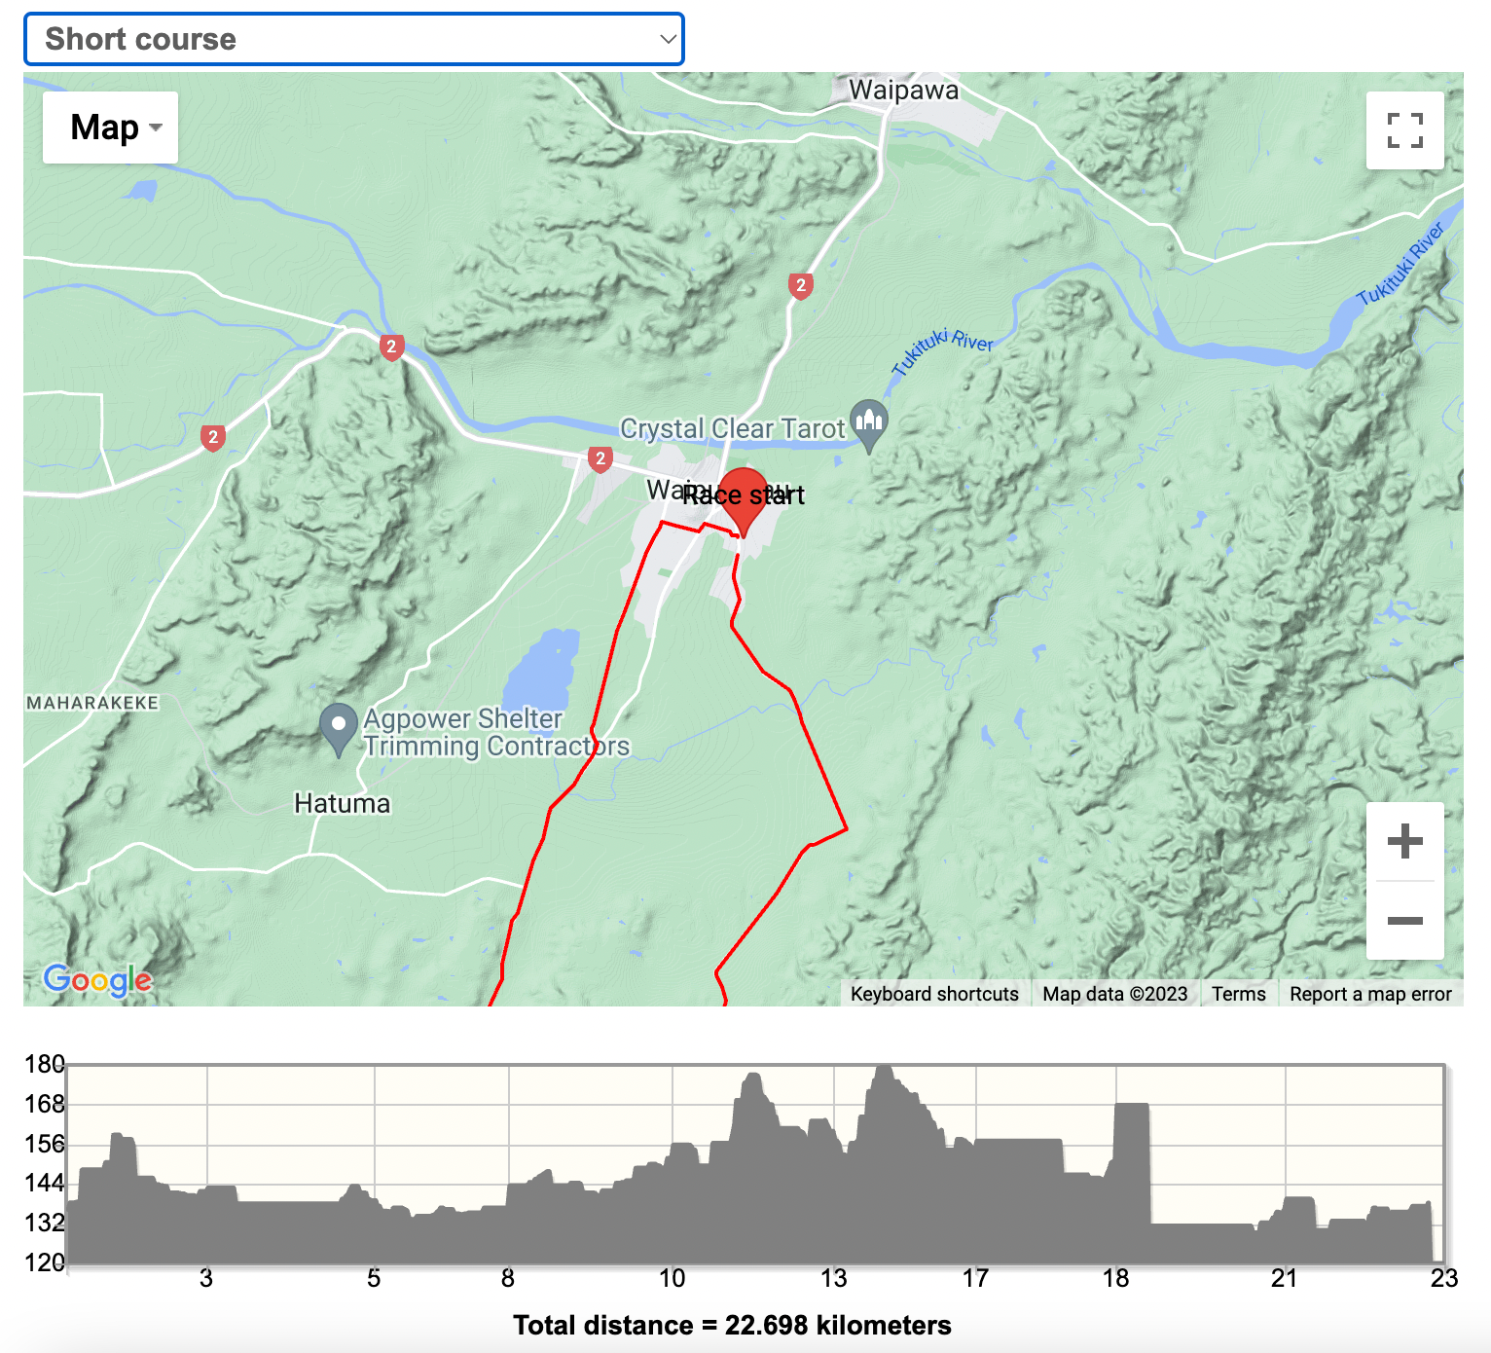This screenshot has height=1353, width=1491.
Task: Click the Map data ©2023 text
Action: (1114, 994)
